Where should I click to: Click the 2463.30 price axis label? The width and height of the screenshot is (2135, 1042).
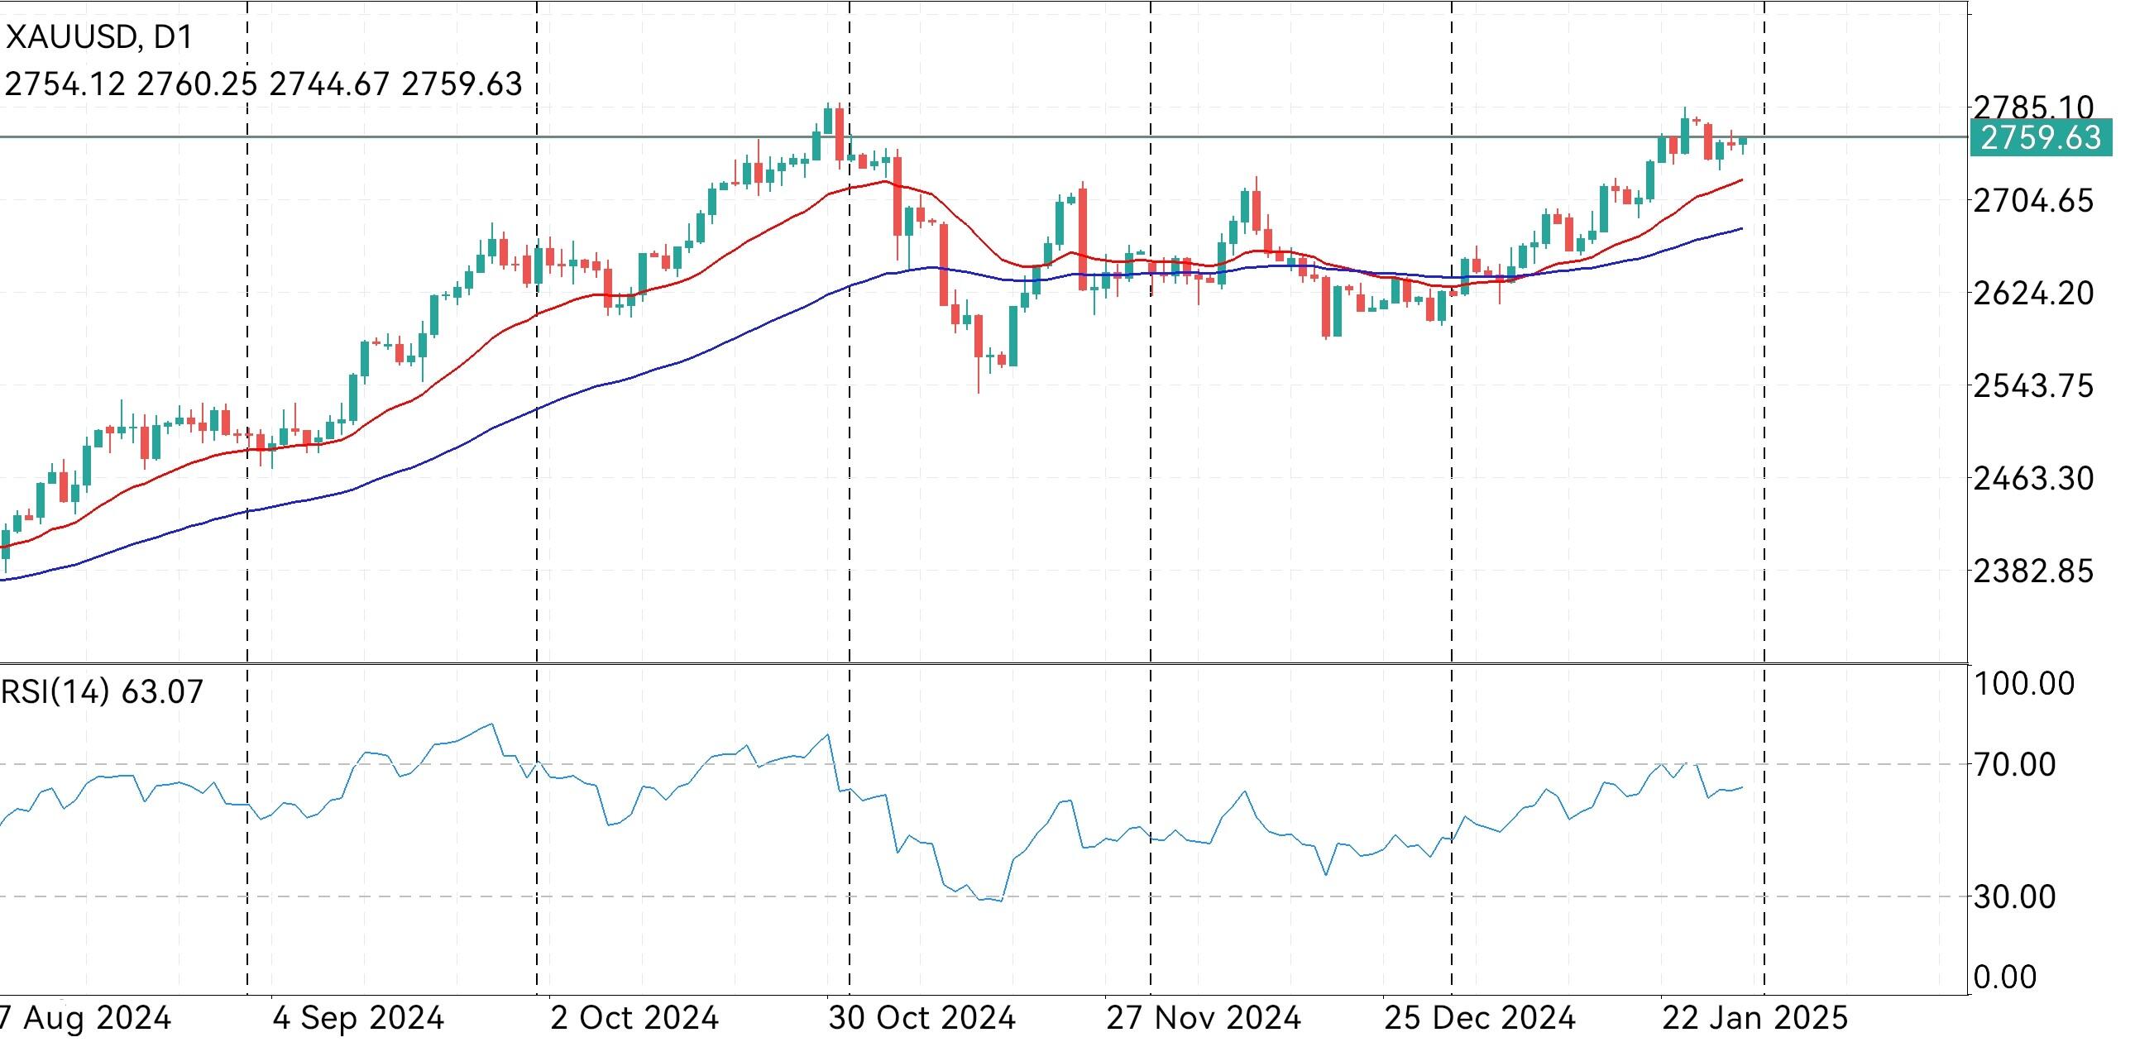(2033, 479)
